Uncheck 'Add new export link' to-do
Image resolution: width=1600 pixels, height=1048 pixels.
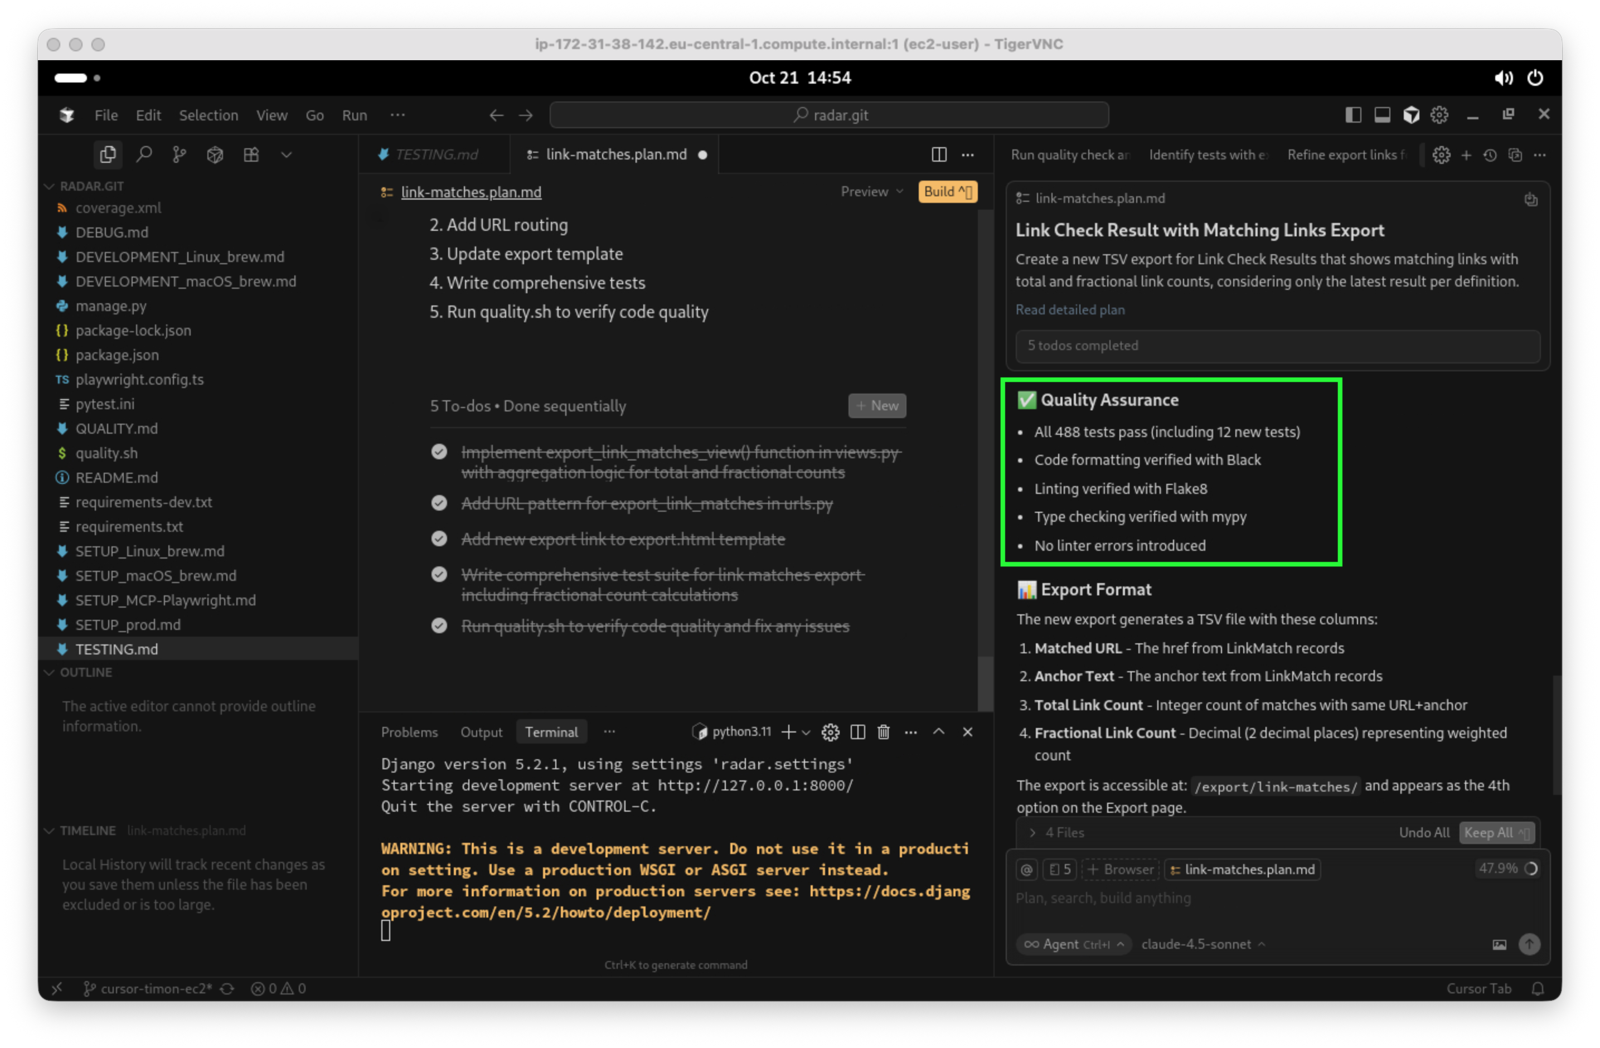point(439,539)
